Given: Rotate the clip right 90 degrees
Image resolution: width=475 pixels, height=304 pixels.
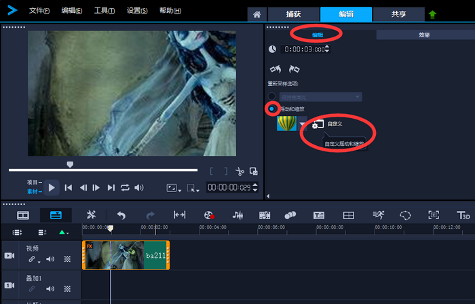Looking at the screenshot, I should (x=294, y=69).
